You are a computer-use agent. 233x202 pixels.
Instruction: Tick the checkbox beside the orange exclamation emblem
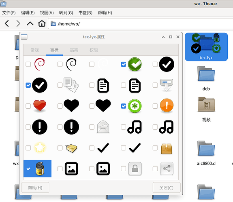(x=155, y=106)
